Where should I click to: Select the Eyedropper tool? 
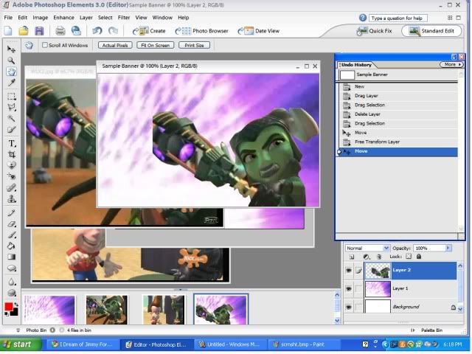[x=11, y=83]
